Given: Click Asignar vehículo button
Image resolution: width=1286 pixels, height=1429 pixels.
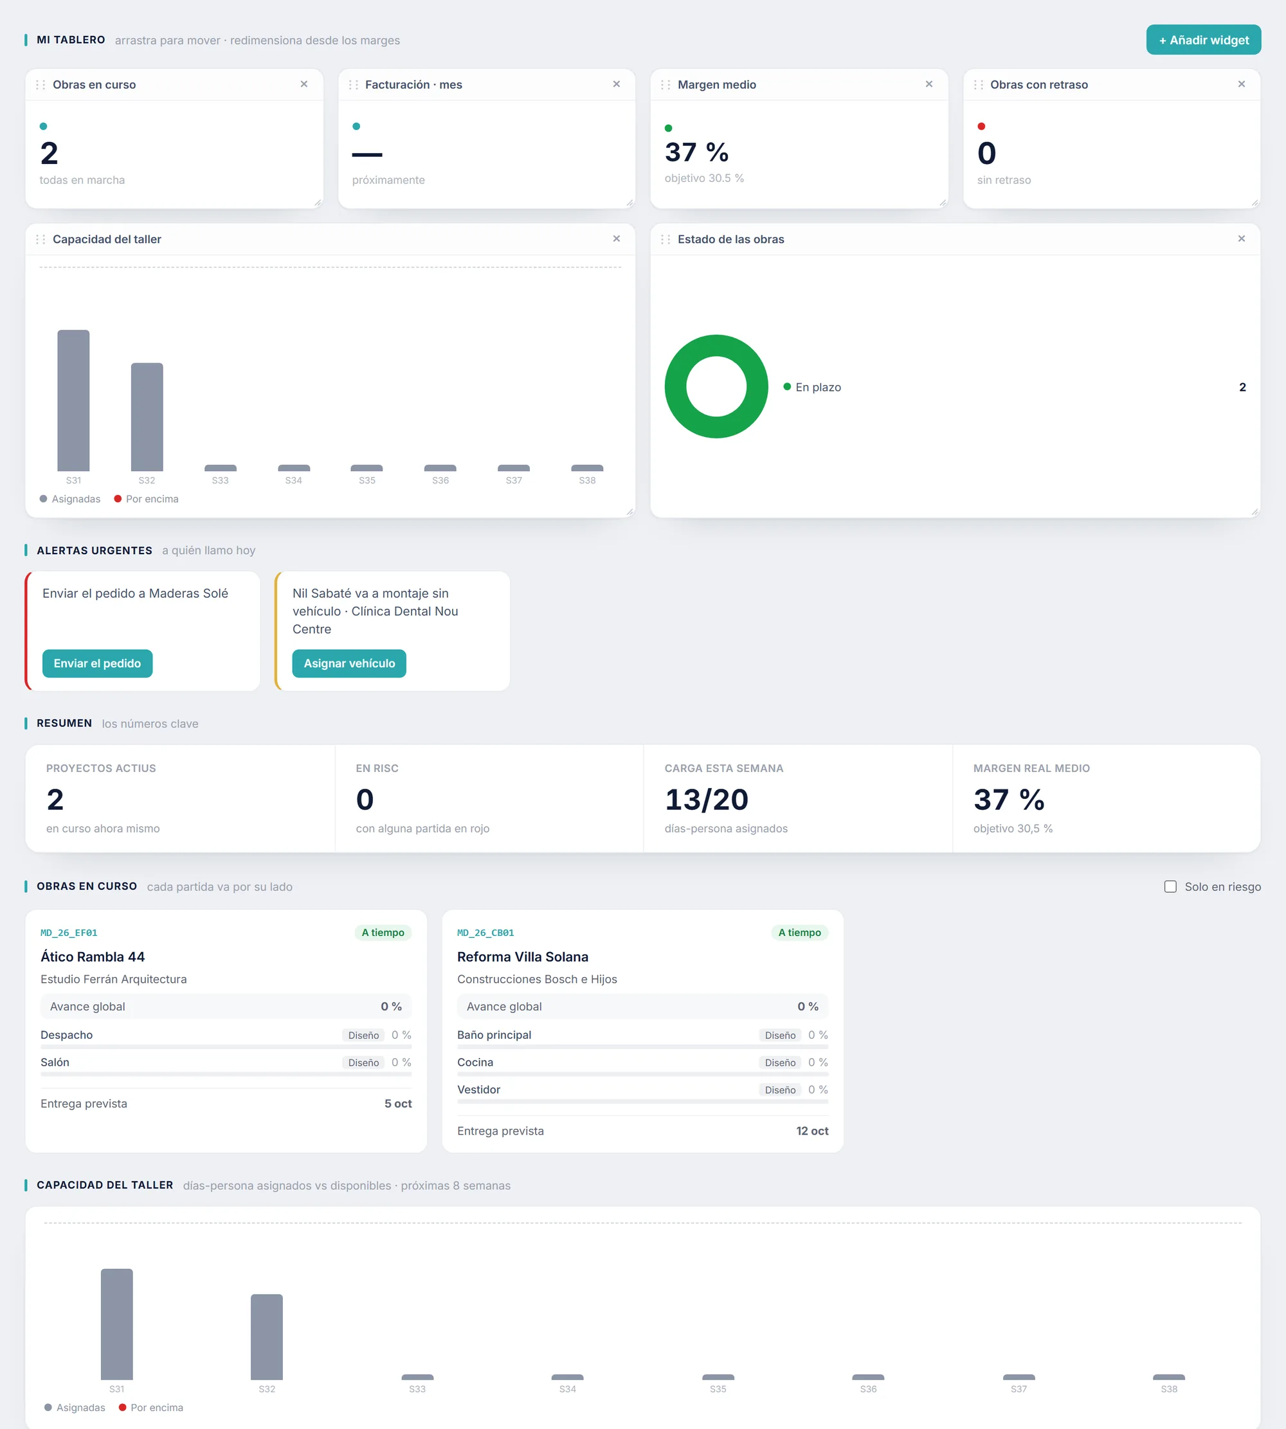Looking at the screenshot, I should (349, 663).
